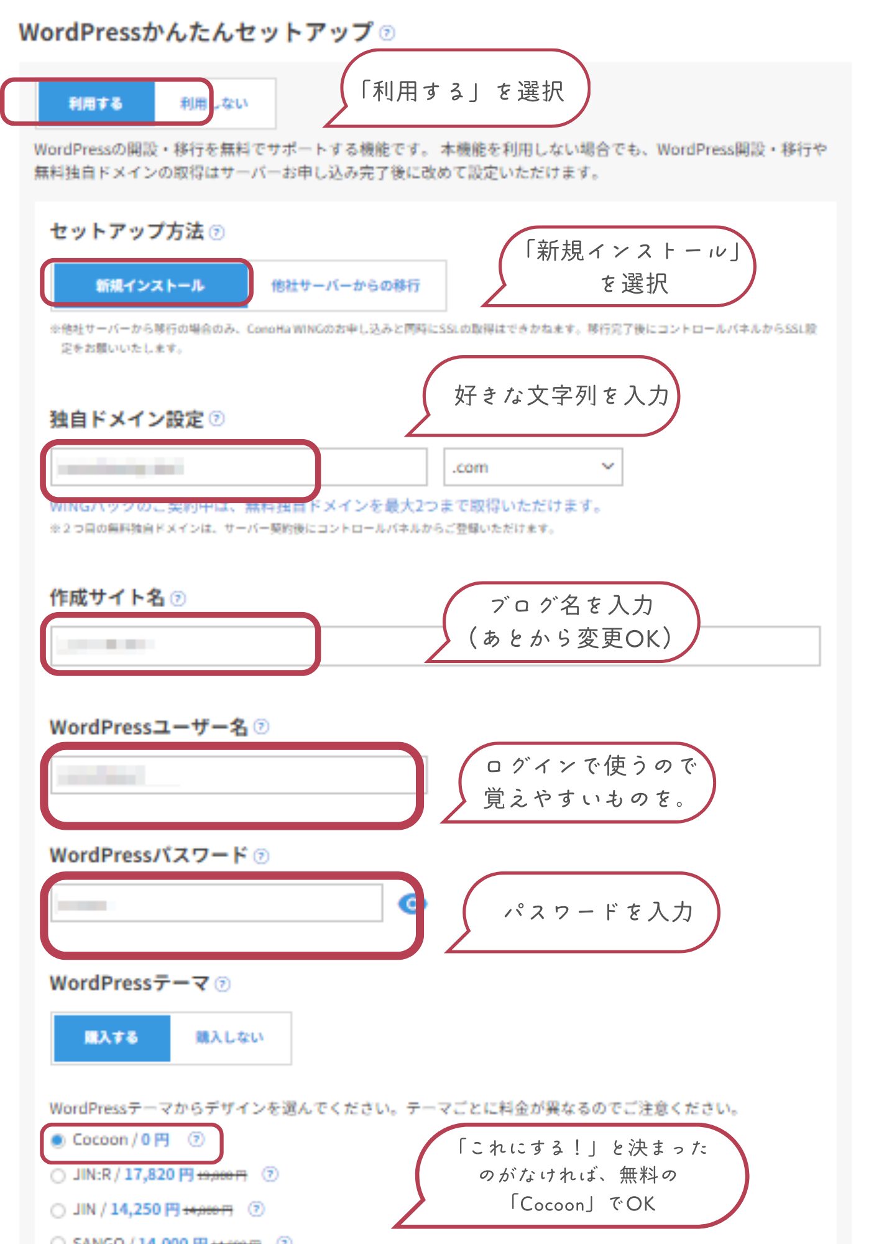This screenshot has width=879, height=1244.
Task: Open help icon beside 作成サイト名
Action: pyautogui.click(x=178, y=598)
